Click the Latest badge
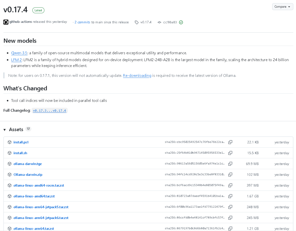The height and width of the screenshot is (231, 296). pyautogui.click(x=38, y=10)
